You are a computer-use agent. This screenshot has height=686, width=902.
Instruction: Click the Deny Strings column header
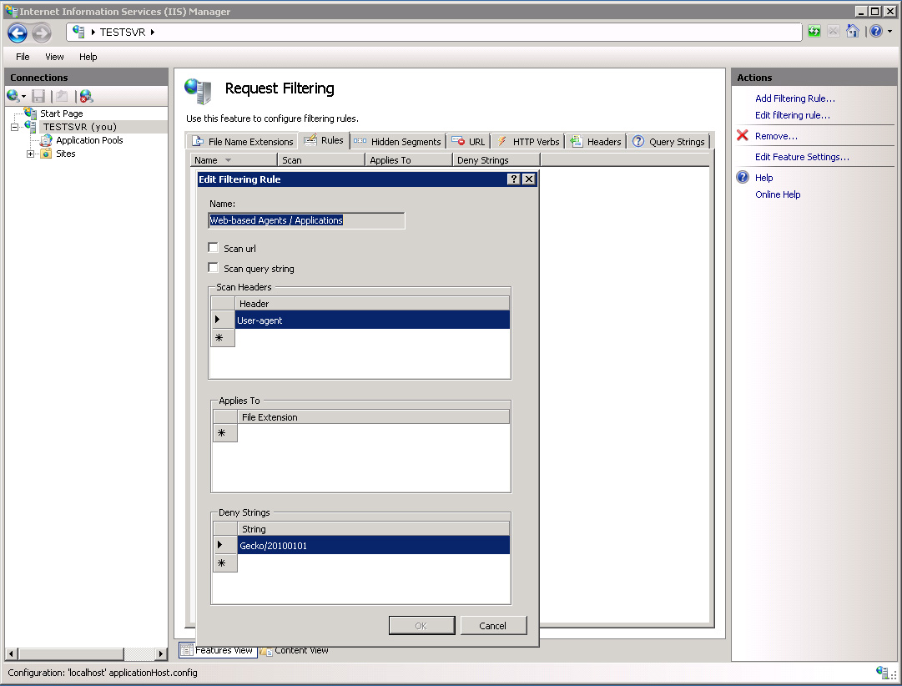coord(497,160)
